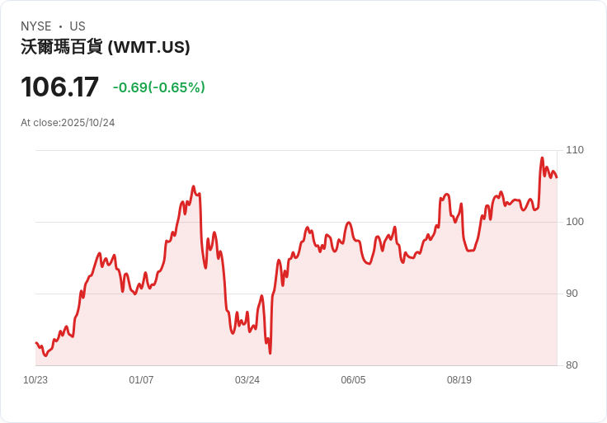Click the US market label

pos(78,26)
